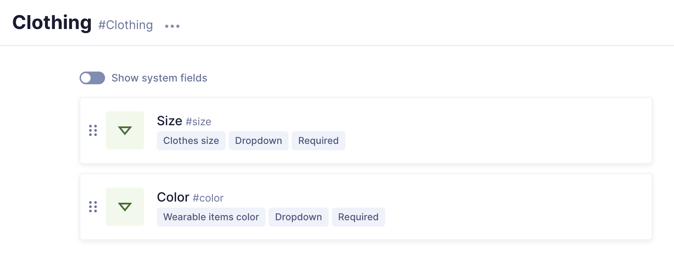Image resolution: width=674 pixels, height=260 pixels.
Task: Click the green dropdown icon for Size
Action: tap(125, 130)
